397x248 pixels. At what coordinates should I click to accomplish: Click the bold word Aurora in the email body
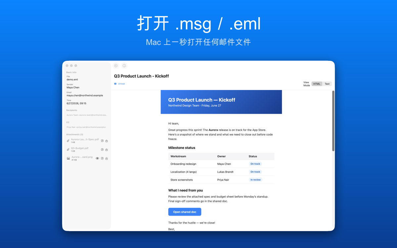tap(213, 130)
